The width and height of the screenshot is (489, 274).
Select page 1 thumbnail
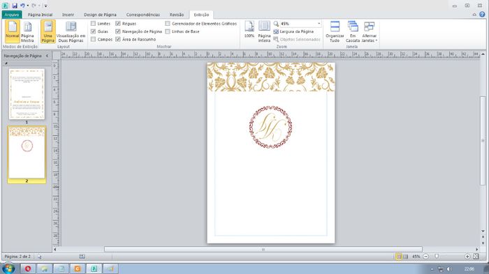(x=27, y=94)
